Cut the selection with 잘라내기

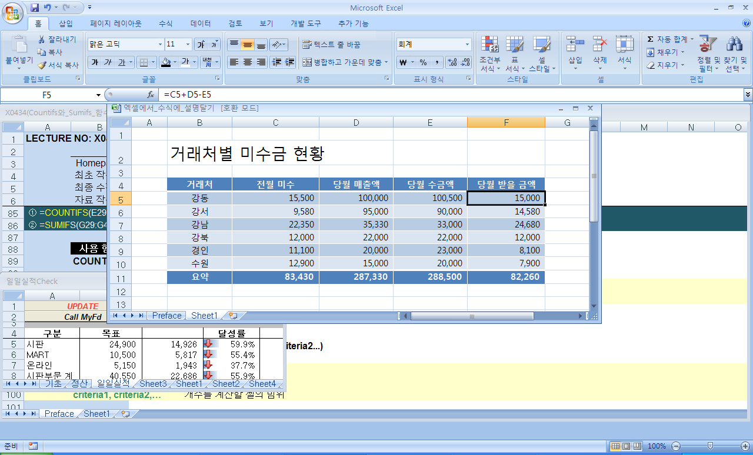pyautogui.click(x=57, y=39)
